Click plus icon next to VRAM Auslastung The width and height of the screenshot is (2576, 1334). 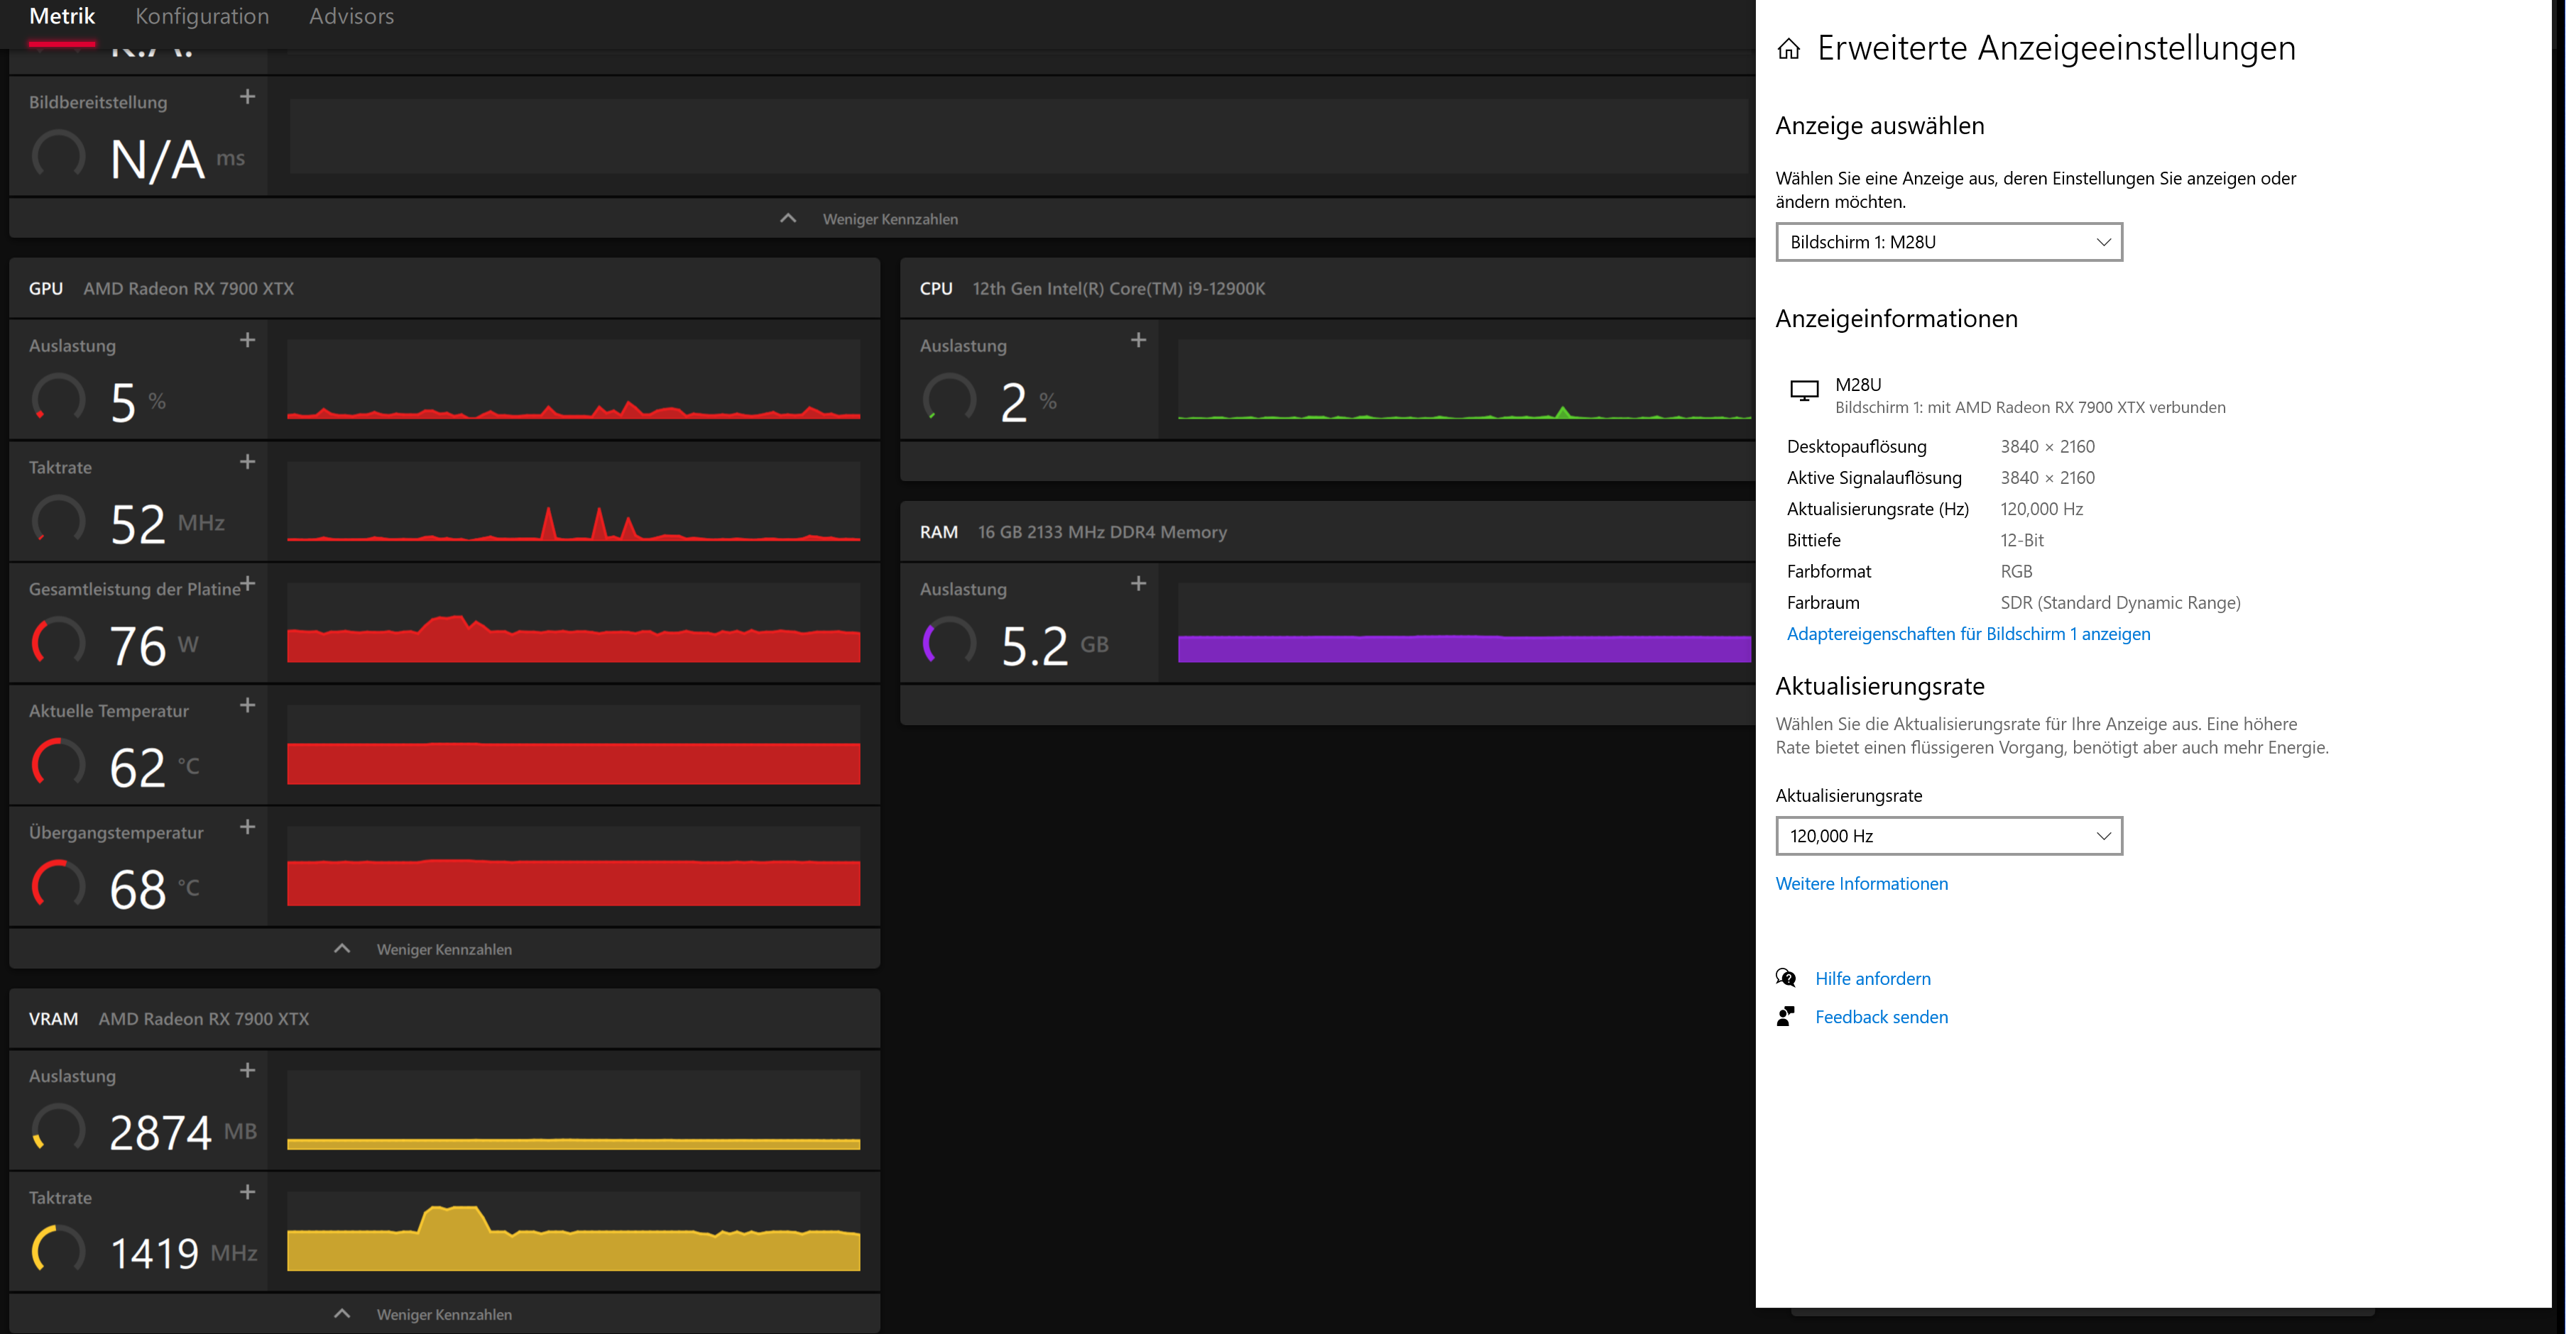click(x=248, y=1071)
